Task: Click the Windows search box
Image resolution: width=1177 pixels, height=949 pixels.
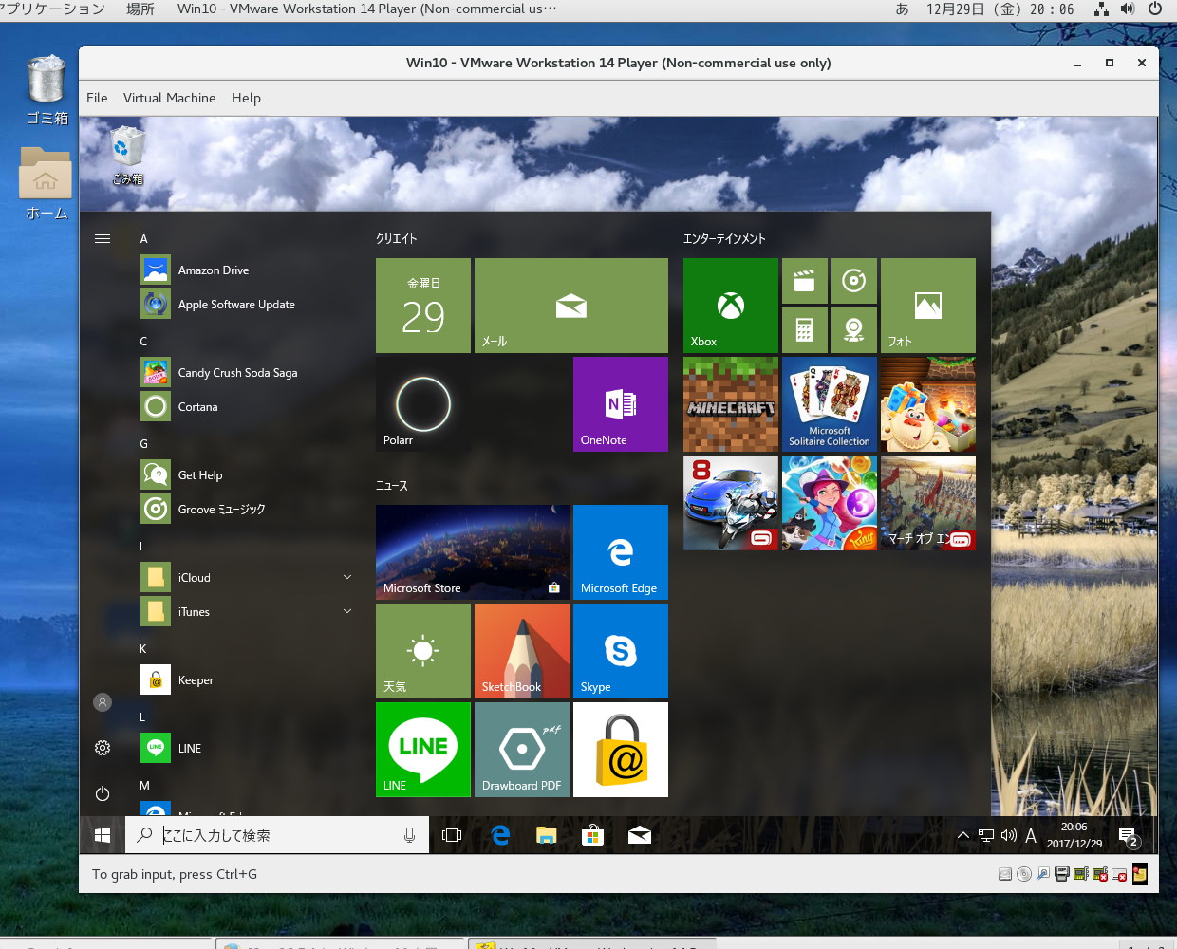Action: click(x=275, y=835)
